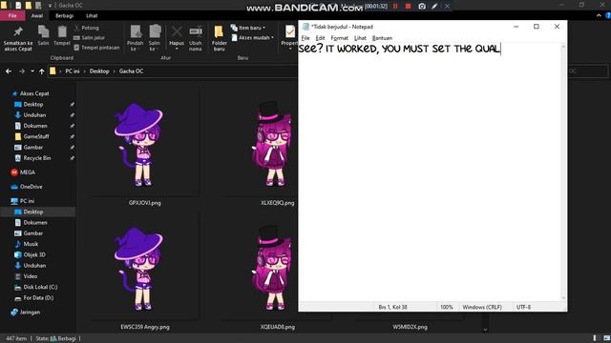Open GameStuff folder in sidebar
The width and height of the screenshot is (611, 343).
[36, 136]
